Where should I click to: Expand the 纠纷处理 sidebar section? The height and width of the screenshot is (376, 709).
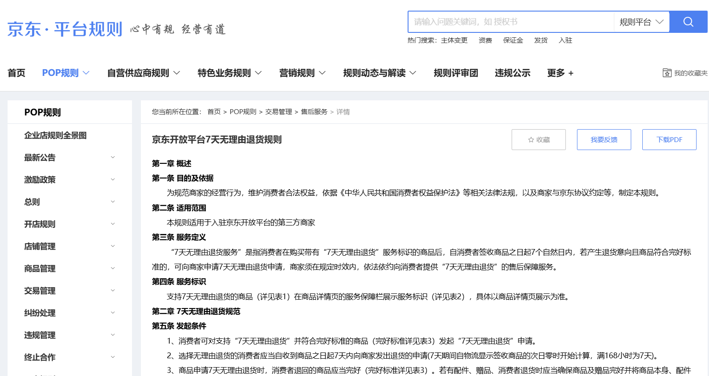pos(113,313)
